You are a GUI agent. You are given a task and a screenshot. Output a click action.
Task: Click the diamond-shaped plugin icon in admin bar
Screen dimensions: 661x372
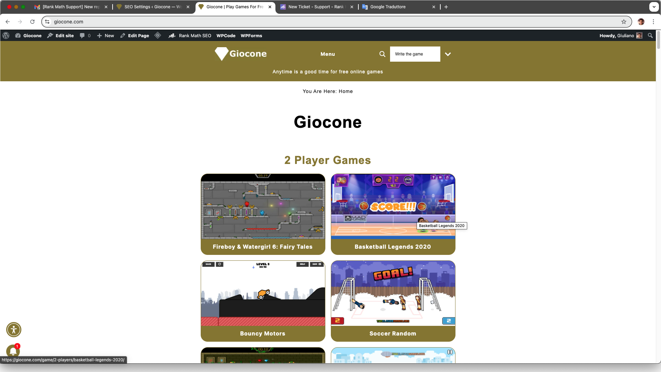pos(158,35)
